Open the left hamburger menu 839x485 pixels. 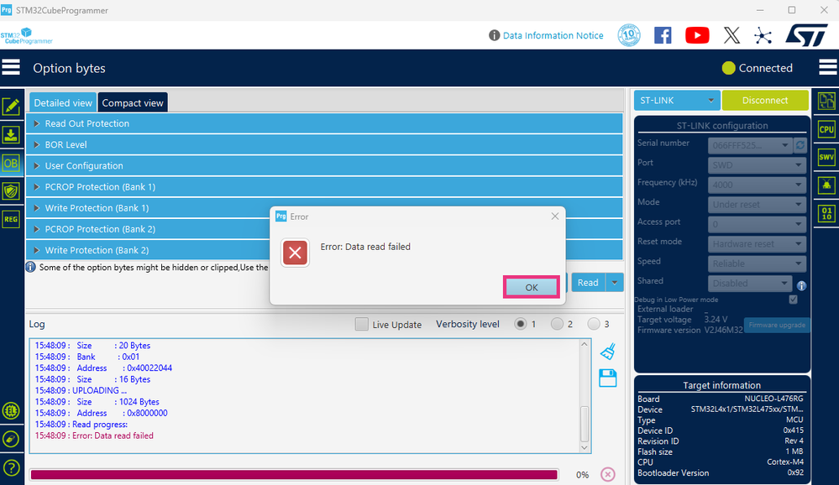click(x=11, y=67)
